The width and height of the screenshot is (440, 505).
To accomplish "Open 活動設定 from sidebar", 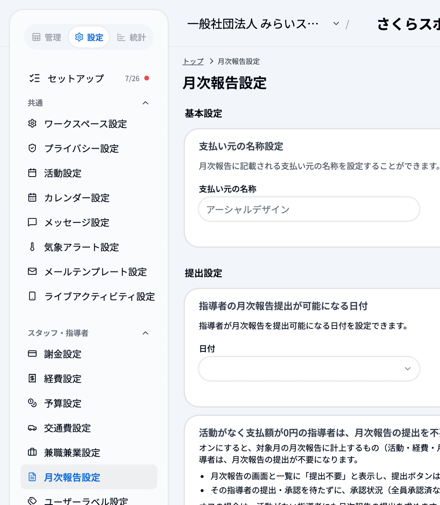I will [x=88, y=173].
